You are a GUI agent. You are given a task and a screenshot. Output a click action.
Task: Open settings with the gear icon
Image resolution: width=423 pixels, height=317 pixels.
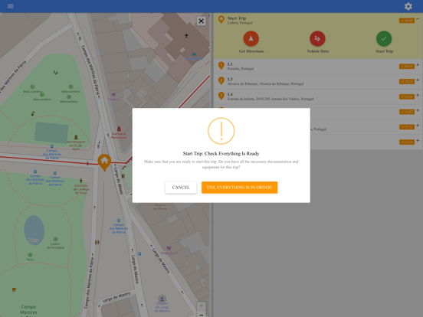pyautogui.click(x=408, y=6)
